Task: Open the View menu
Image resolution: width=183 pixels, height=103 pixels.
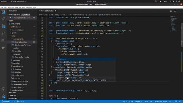Action: pos(17,7)
